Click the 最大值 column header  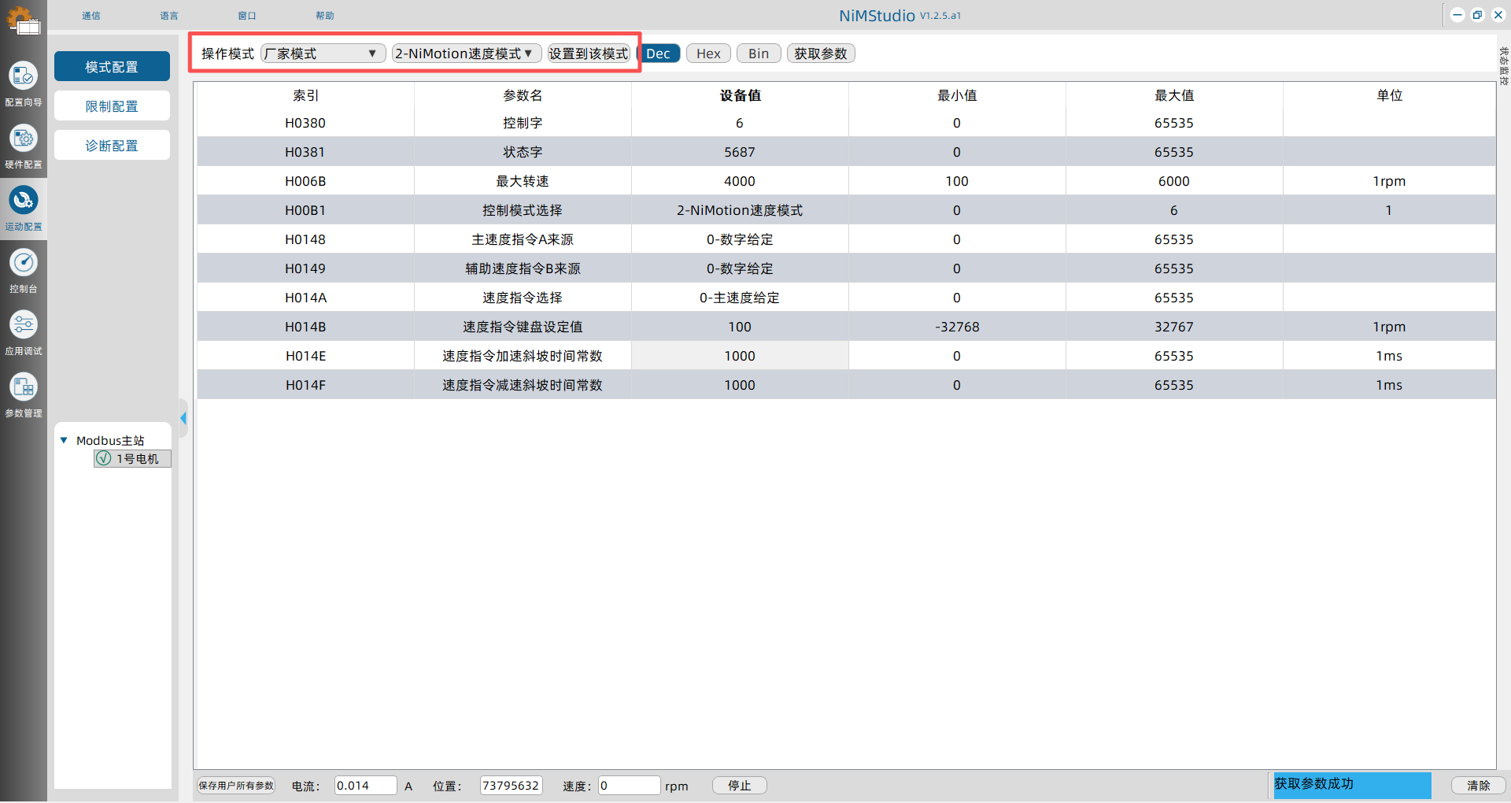tap(1174, 95)
